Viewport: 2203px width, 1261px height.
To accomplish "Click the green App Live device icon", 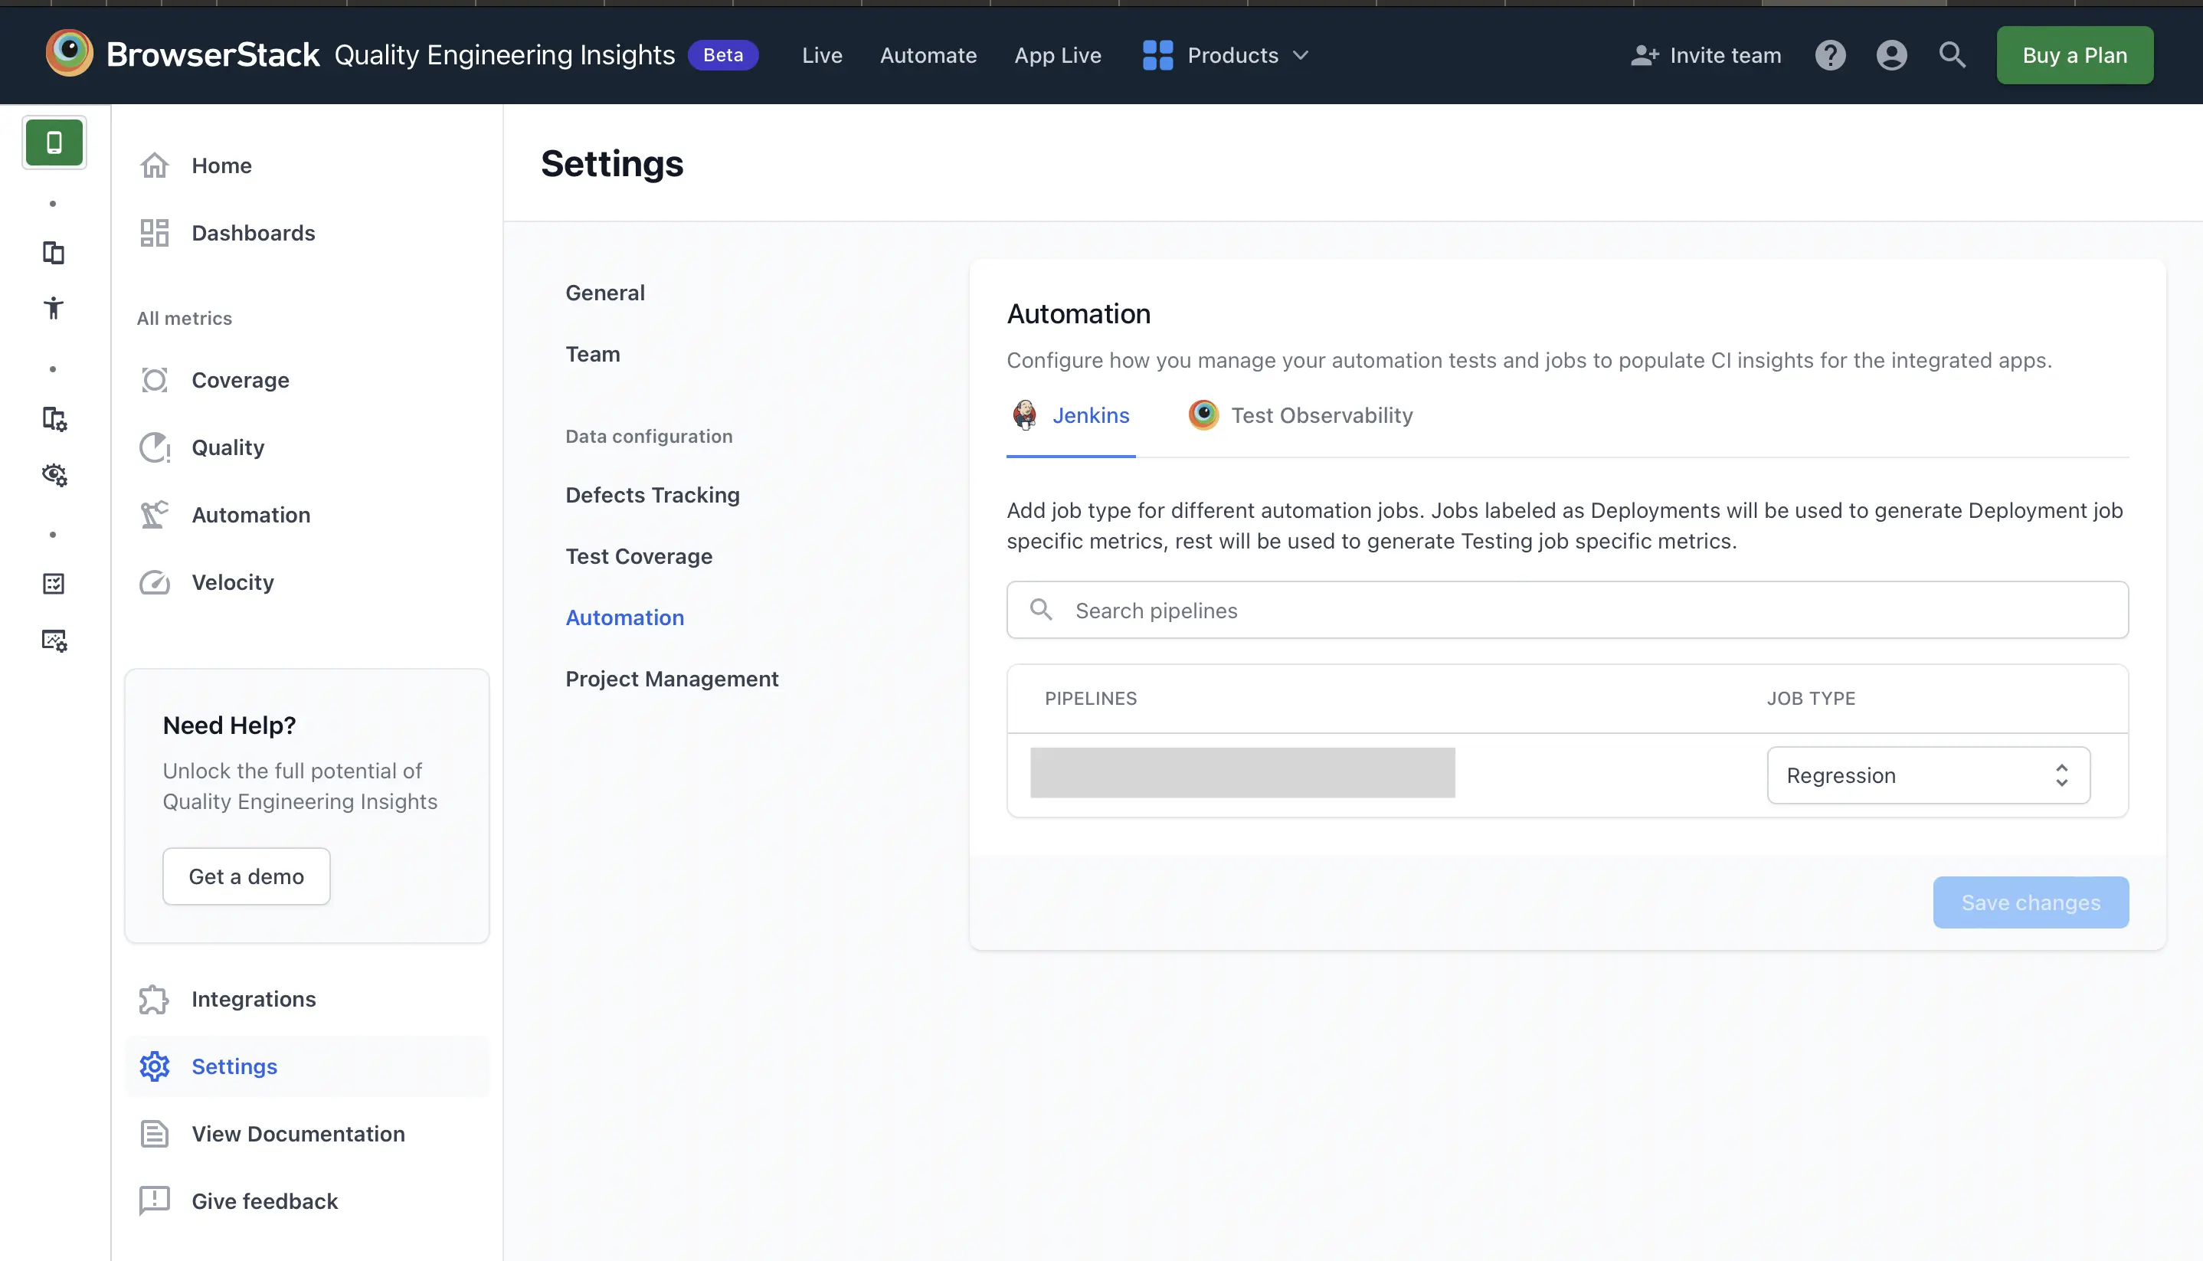I will [x=54, y=142].
